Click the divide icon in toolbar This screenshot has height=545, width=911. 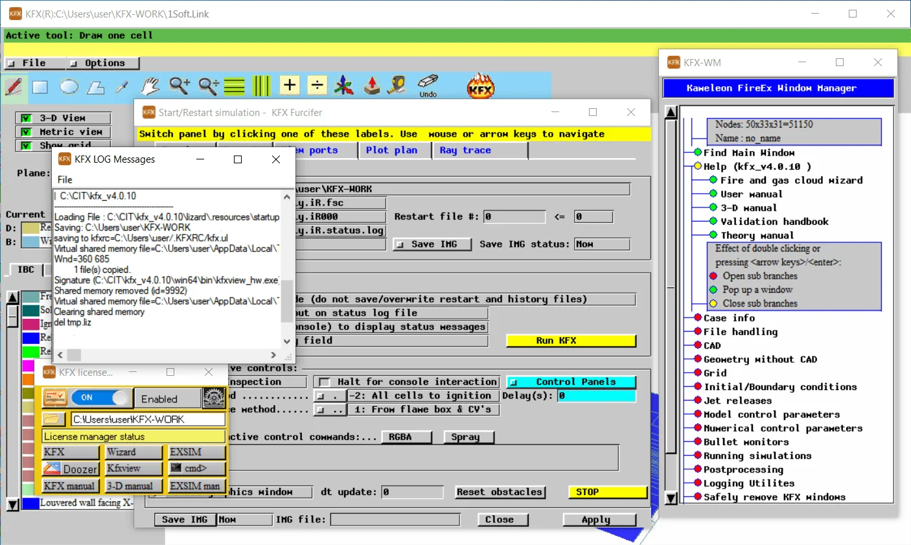pos(317,85)
